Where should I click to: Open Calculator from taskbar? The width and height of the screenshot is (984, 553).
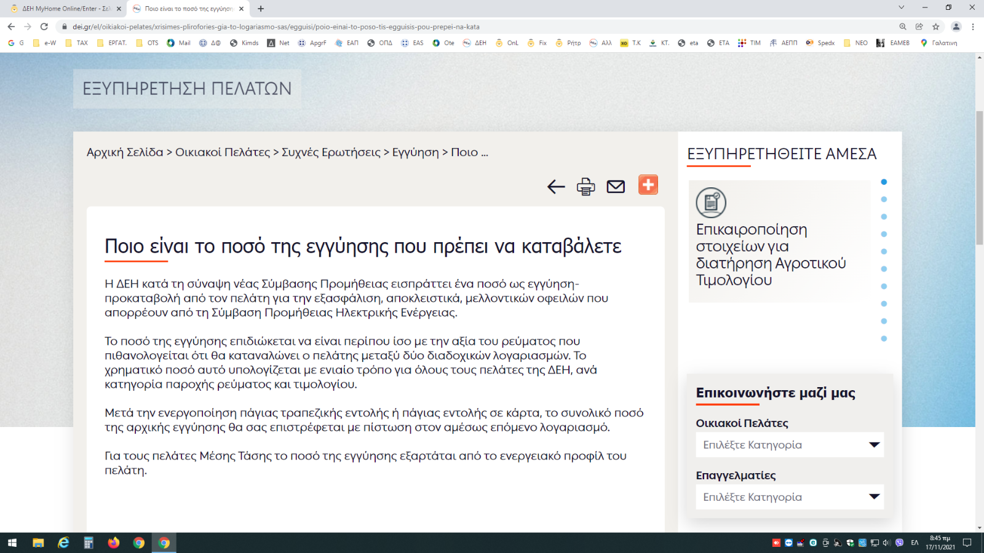coord(89,543)
